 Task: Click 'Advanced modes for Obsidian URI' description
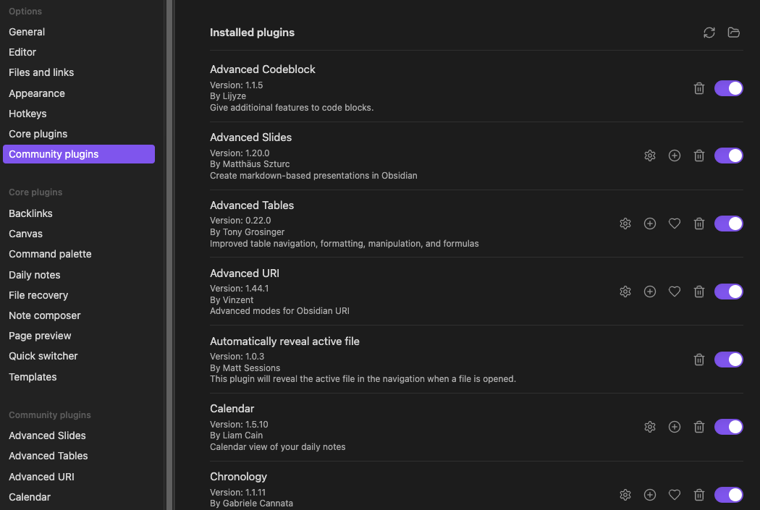pyautogui.click(x=279, y=311)
